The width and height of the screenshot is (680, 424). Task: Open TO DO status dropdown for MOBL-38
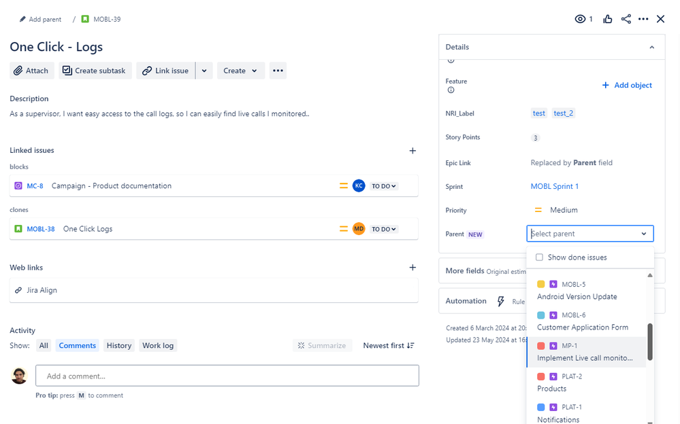tap(384, 229)
